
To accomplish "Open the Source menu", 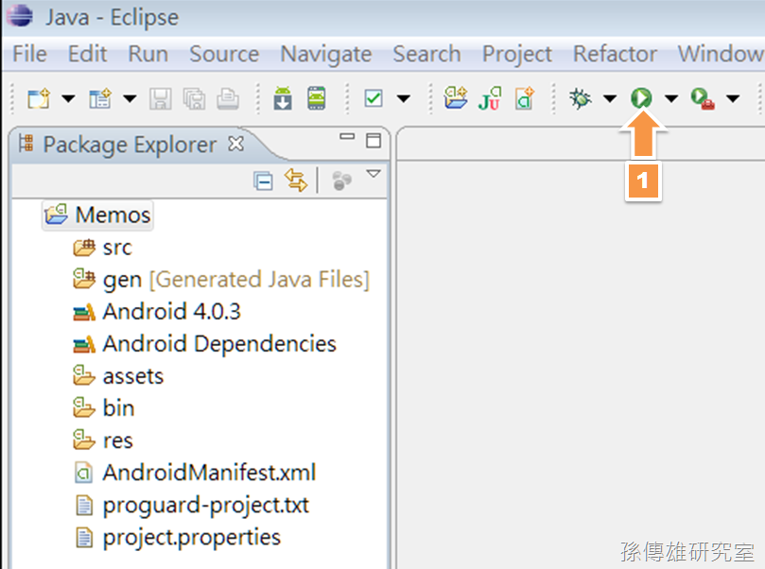I will click(224, 54).
